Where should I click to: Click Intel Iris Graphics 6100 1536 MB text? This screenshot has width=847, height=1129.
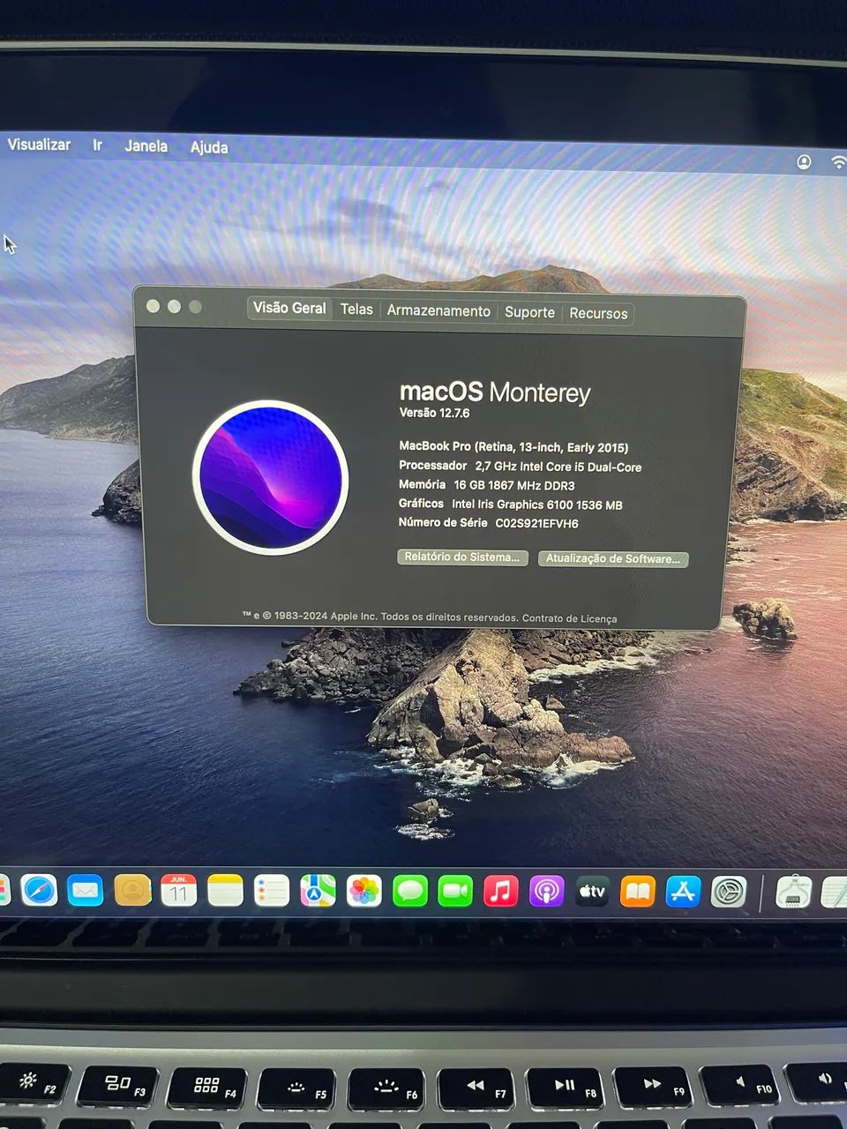[x=537, y=505]
